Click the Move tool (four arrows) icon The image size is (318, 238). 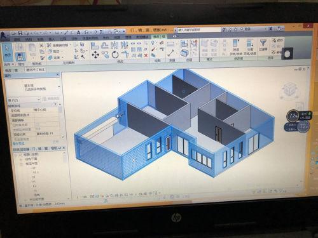click(95, 55)
